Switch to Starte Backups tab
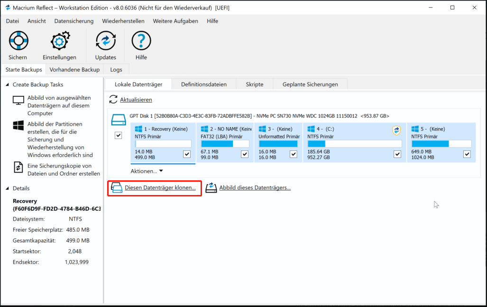 (24, 70)
